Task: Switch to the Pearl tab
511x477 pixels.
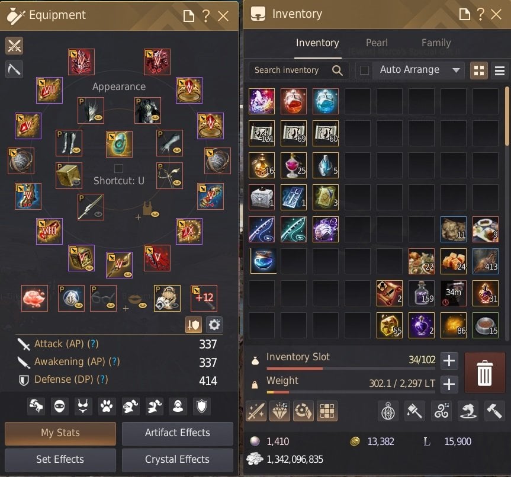Action: pyautogui.click(x=377, y=43)
